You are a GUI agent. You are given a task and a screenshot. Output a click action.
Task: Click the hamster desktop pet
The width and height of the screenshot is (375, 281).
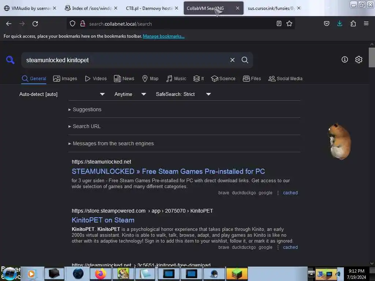click(x=339, y=141)
